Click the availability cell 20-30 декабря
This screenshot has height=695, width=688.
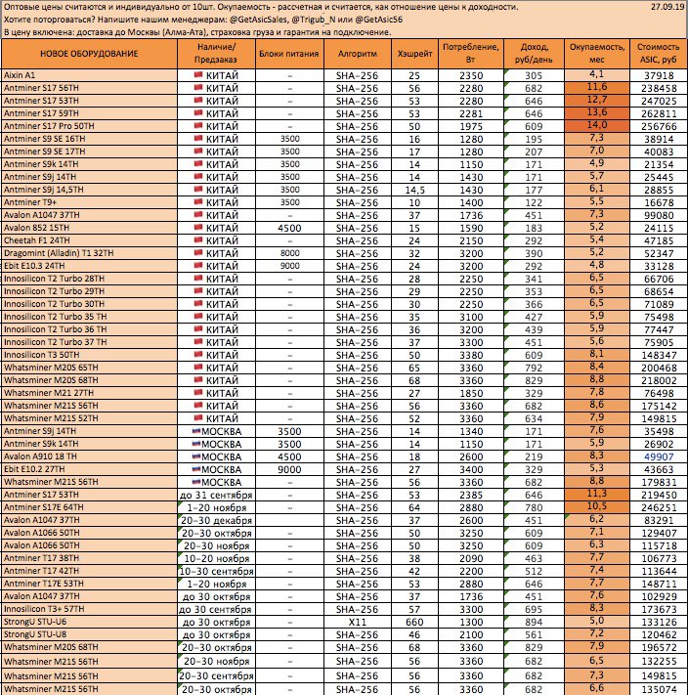pos(216,520)
